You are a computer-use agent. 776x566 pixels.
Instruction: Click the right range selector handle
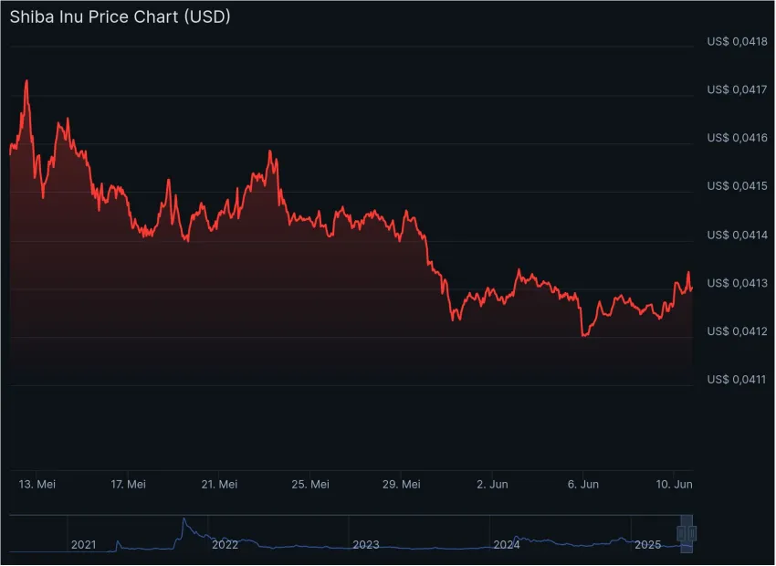point(694,533)
